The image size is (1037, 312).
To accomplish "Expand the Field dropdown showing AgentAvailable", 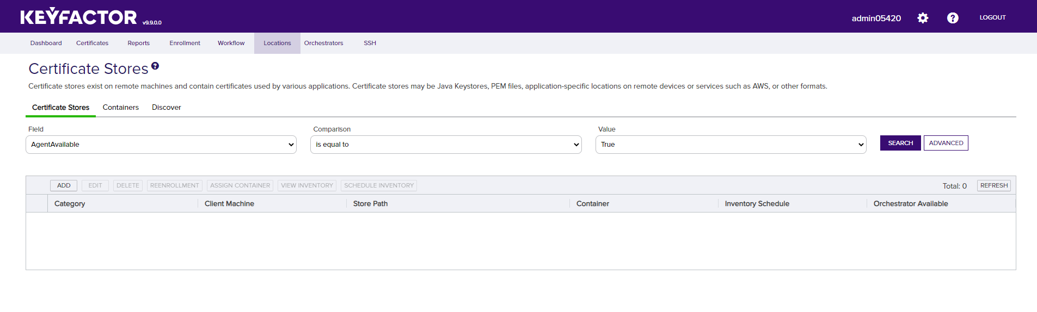I will pos(161,145).
